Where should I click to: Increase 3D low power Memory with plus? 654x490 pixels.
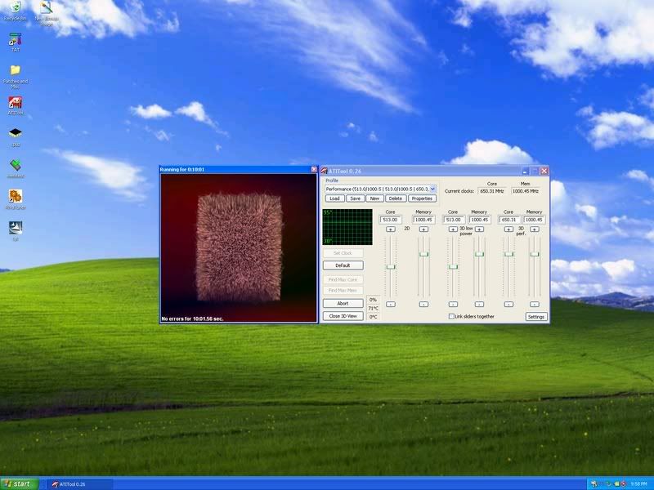(x=480, y=229)
